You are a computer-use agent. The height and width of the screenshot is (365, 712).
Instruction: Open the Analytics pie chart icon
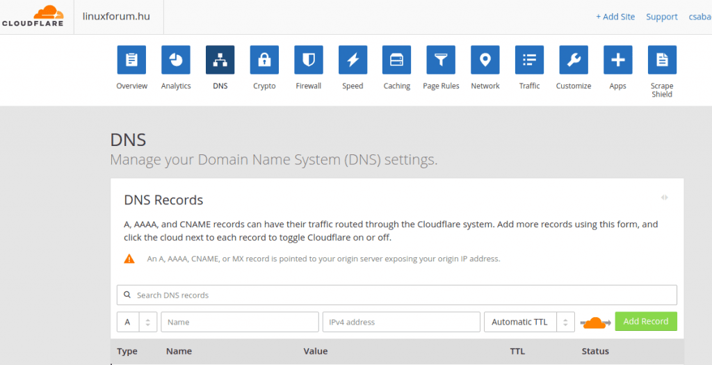176,60
